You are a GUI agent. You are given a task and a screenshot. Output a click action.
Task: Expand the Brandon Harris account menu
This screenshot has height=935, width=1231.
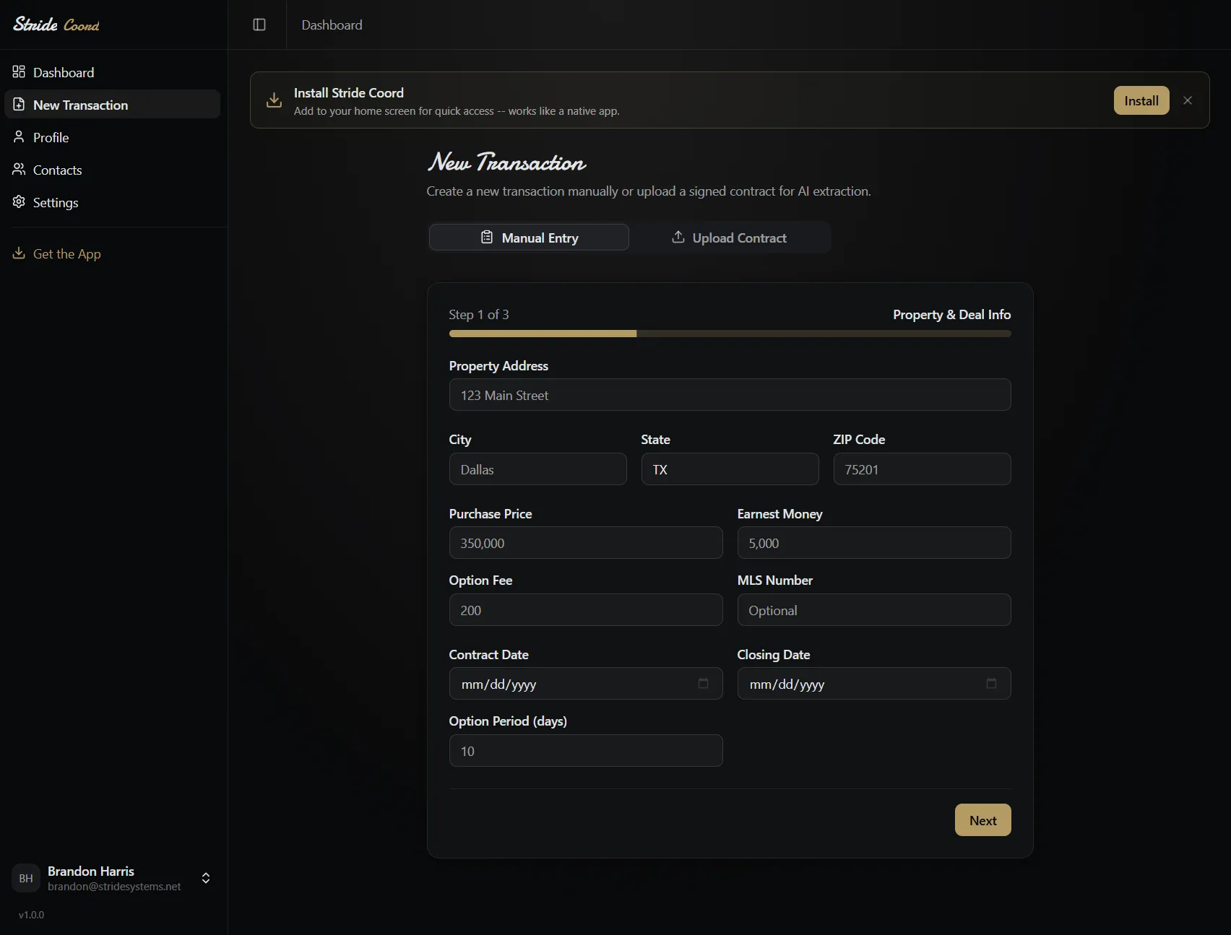click(205, 878)
